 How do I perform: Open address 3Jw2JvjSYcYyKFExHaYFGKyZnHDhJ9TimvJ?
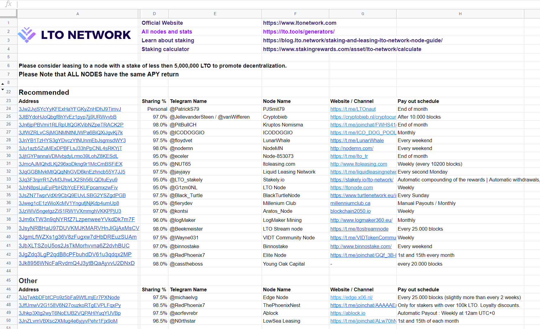(70, 109)
